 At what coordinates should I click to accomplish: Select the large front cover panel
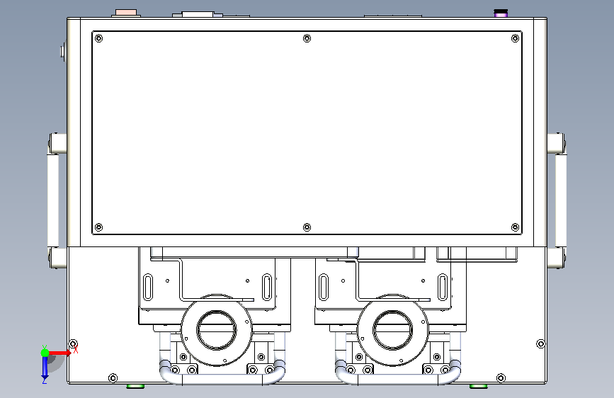coord(307,133)
